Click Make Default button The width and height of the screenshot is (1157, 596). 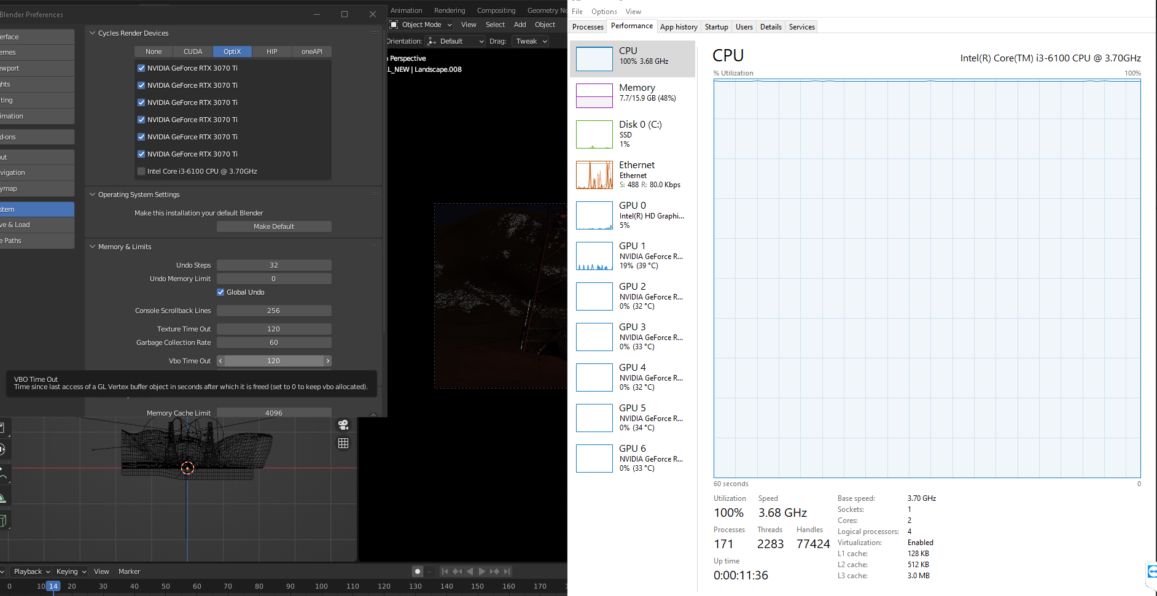tap(274, 226)
